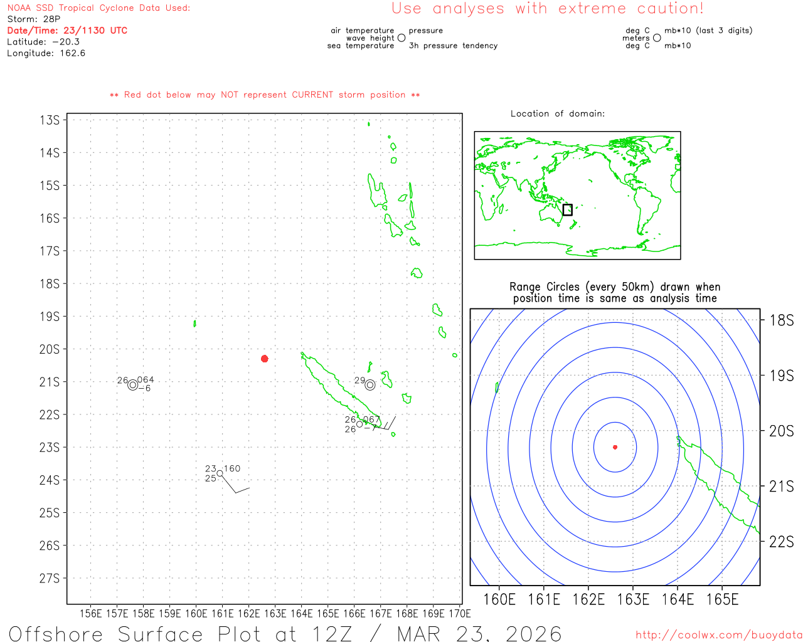
Task: Click the "165E" label on range circles map
Action: click(722, 599)
